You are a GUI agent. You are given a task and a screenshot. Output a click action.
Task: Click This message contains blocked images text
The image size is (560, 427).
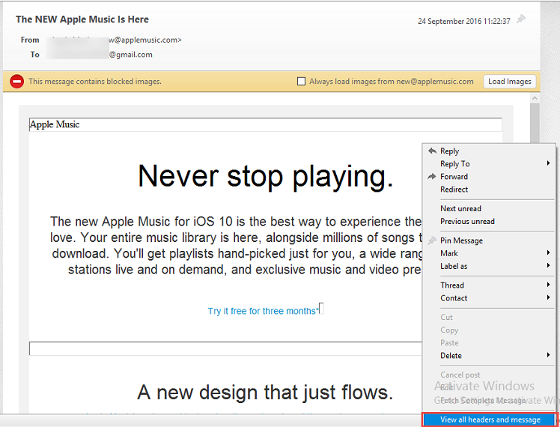pos(95,82)
